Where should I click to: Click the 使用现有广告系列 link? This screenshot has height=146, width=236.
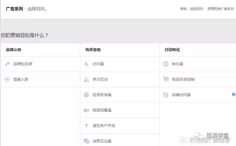click(221, 9)
